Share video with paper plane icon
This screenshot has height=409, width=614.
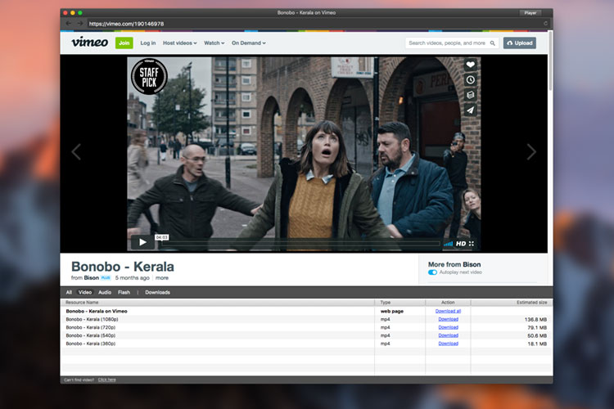point(470,110)
